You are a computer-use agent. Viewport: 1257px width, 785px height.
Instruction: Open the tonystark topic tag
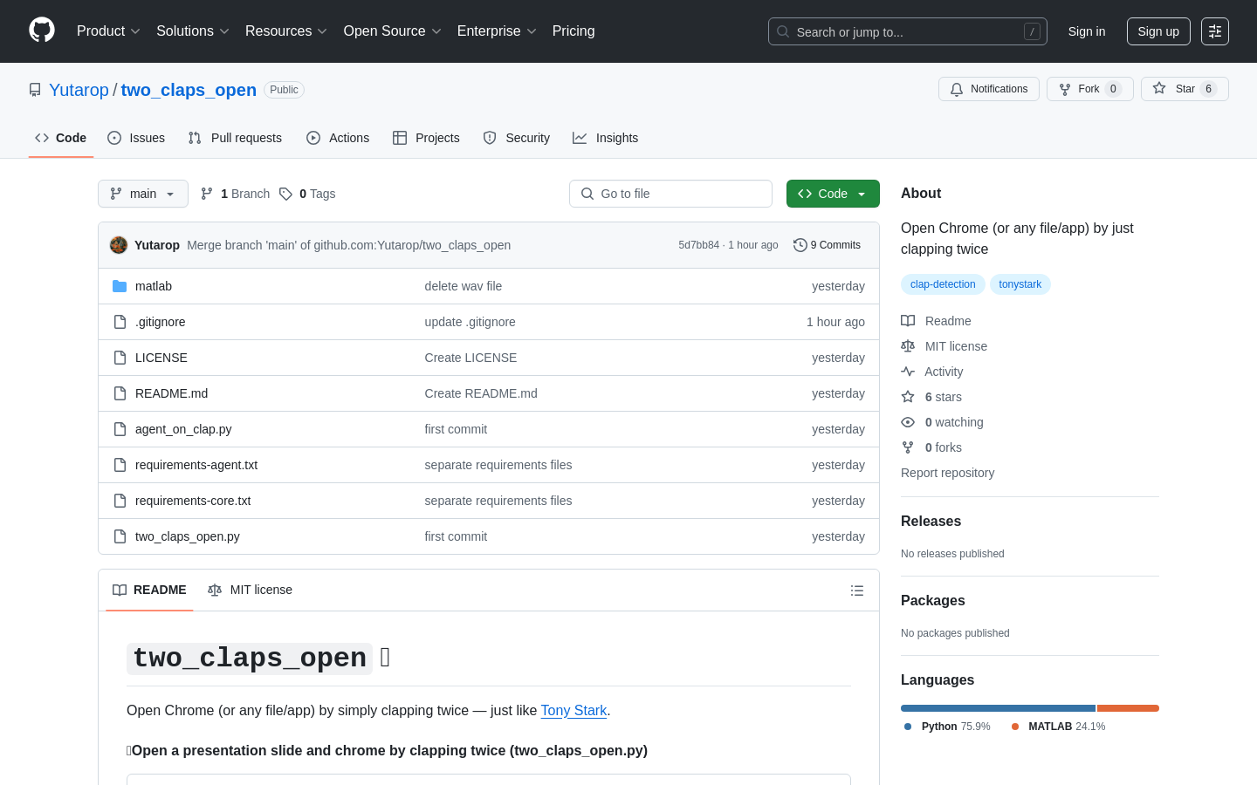click(x=1020, y=284)
